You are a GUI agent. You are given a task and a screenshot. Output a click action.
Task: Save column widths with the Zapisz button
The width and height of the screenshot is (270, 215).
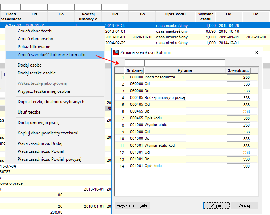click(217, 206)
